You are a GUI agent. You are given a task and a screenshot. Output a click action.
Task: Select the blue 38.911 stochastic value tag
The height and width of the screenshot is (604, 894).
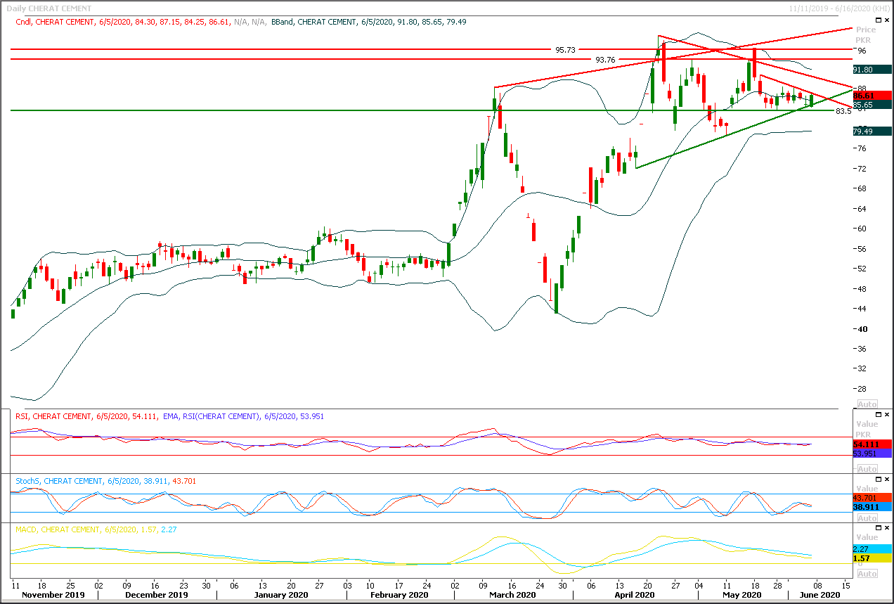click(872, 507)
